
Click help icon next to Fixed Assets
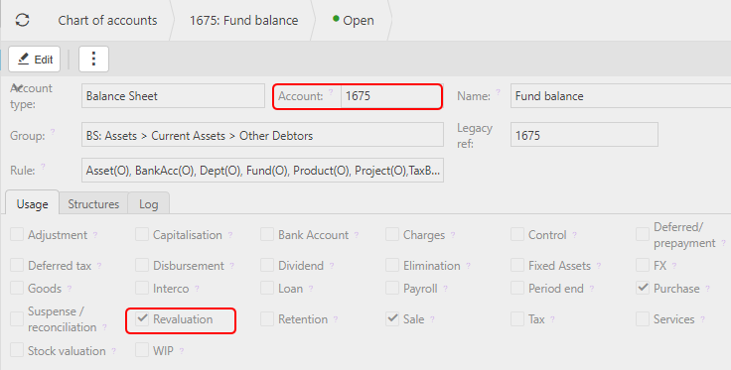(x=599, y=266)
